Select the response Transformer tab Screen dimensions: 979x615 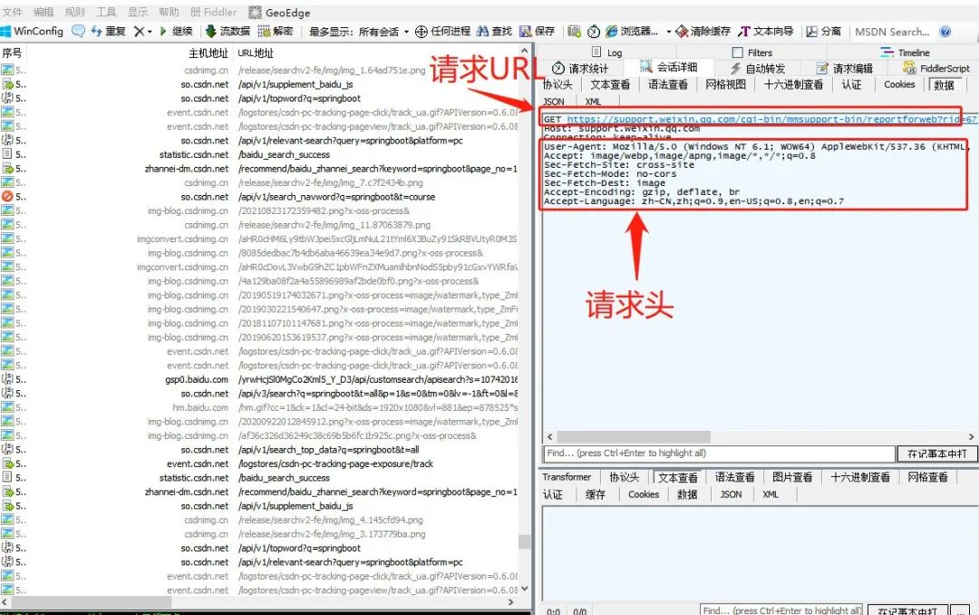coord(567,477)
